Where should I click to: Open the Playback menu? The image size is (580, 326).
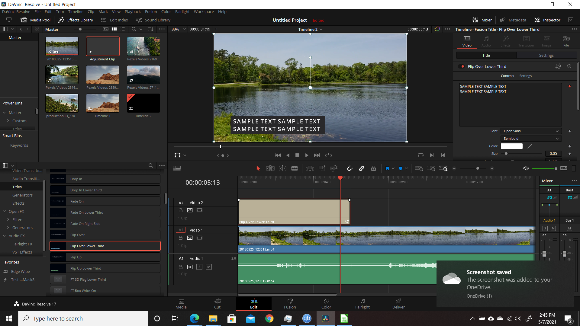[x=133, y=11]
